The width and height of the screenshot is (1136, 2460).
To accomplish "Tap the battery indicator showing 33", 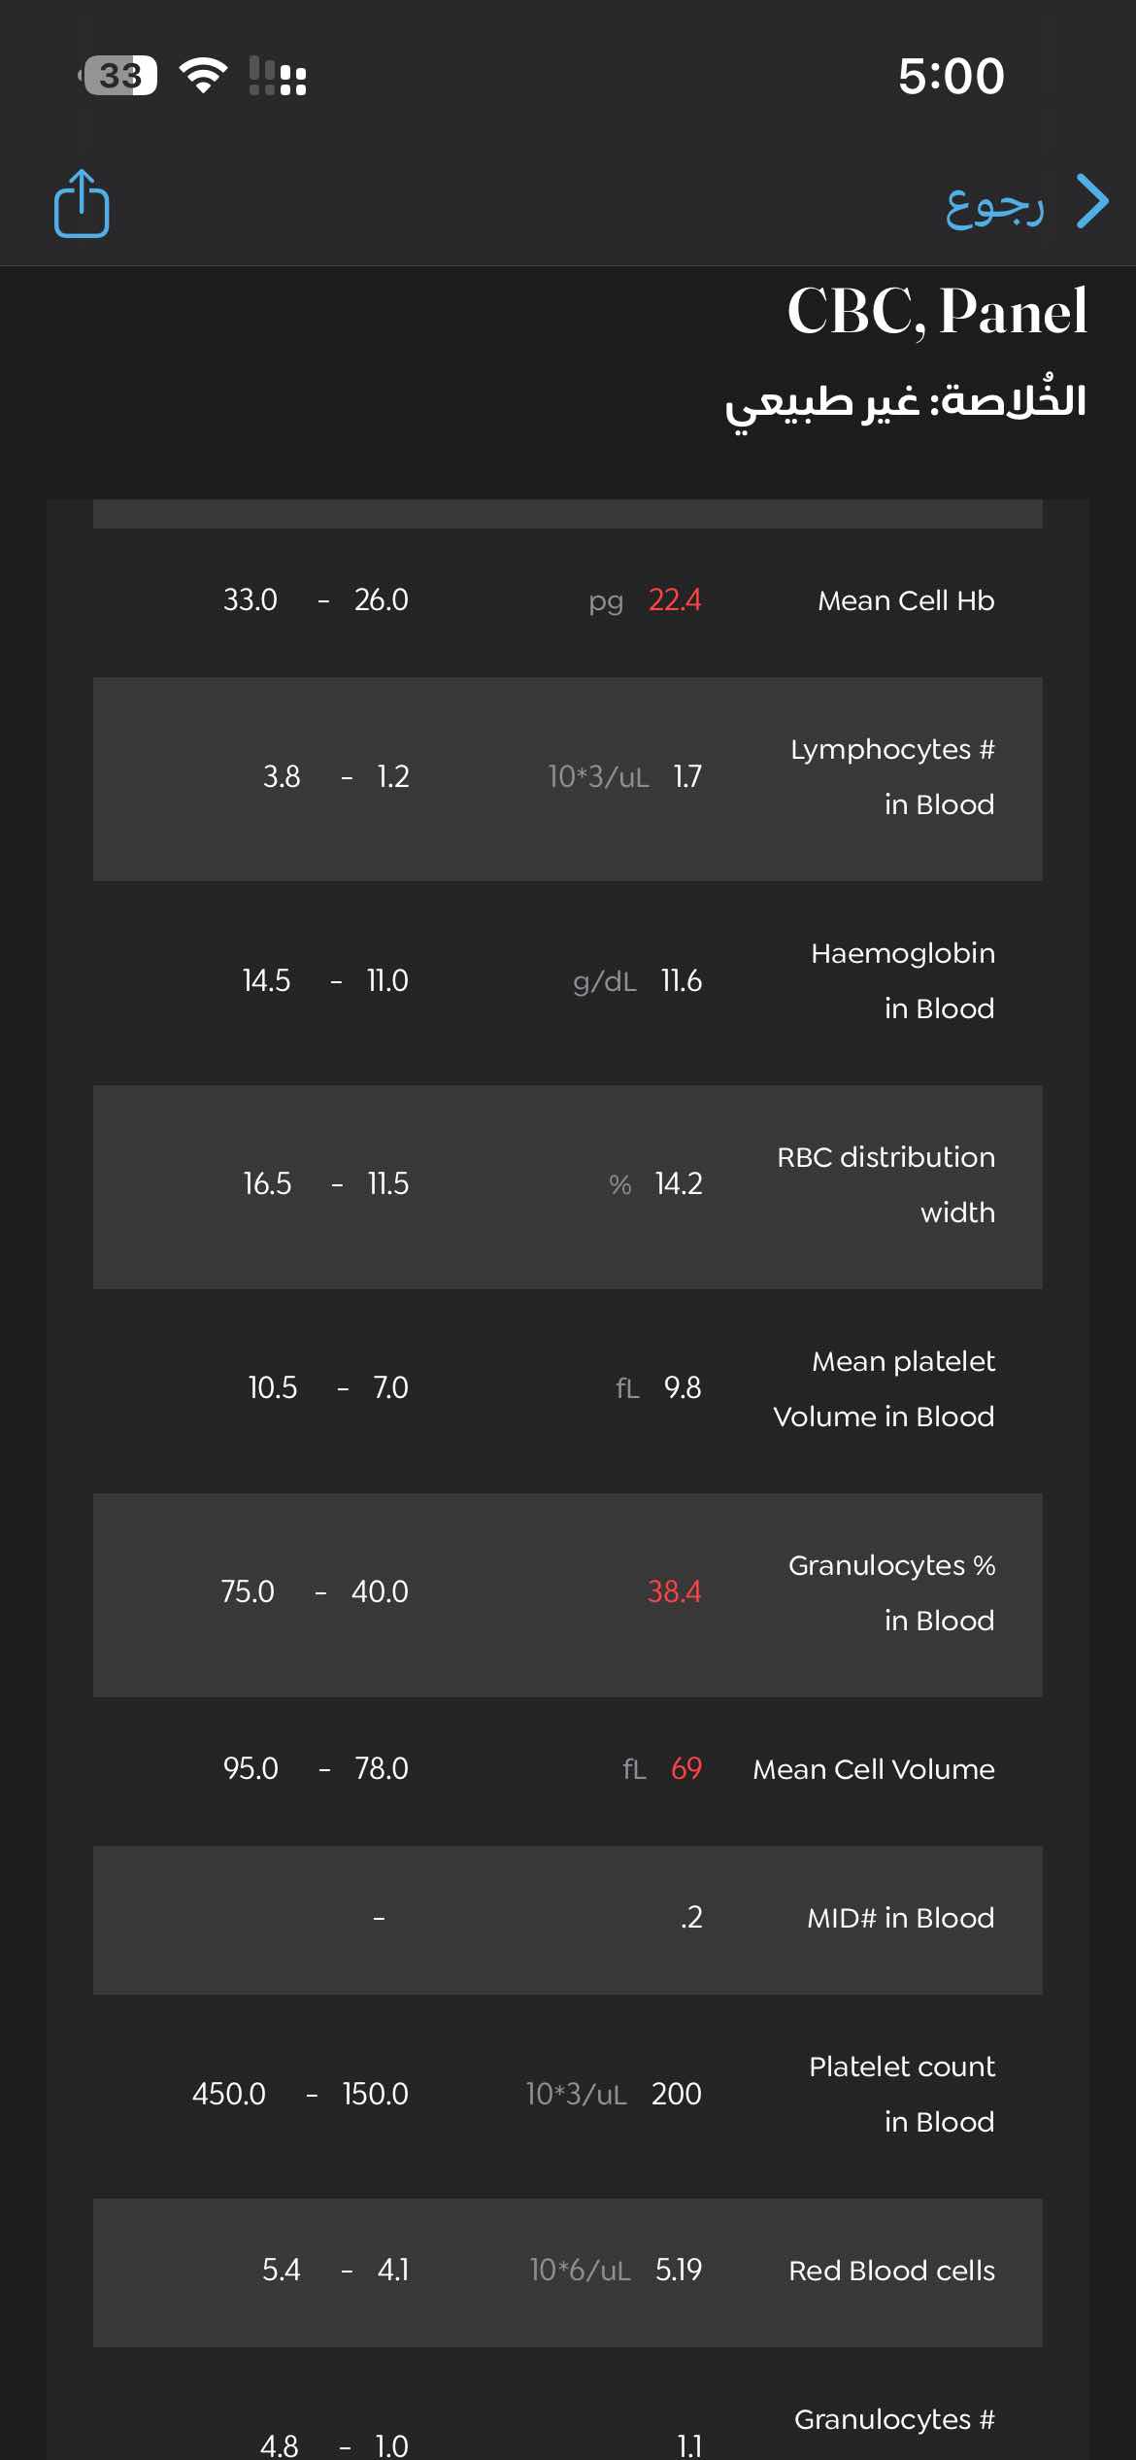I will tap(117, 75).
